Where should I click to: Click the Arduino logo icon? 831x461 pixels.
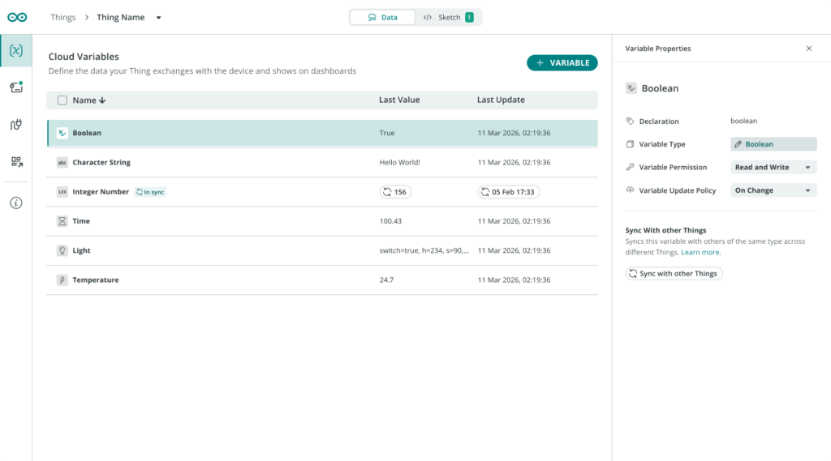pos(17,17)
